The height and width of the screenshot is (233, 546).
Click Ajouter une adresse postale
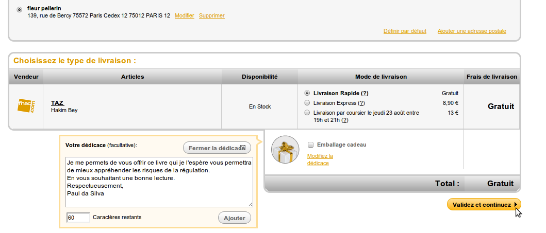(x=472, y=31)
